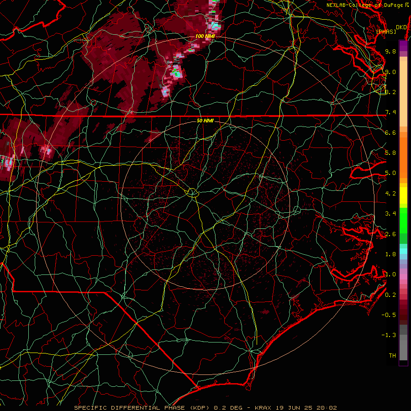411x411 pixels.
Task: Select the 1.0 scale value
Action: [x=390, y=274]
